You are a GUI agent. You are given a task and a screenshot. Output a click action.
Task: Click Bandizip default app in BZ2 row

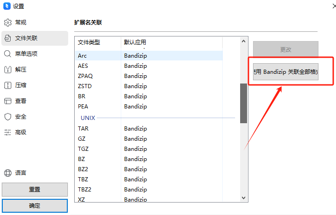click(x=136, y=169)
